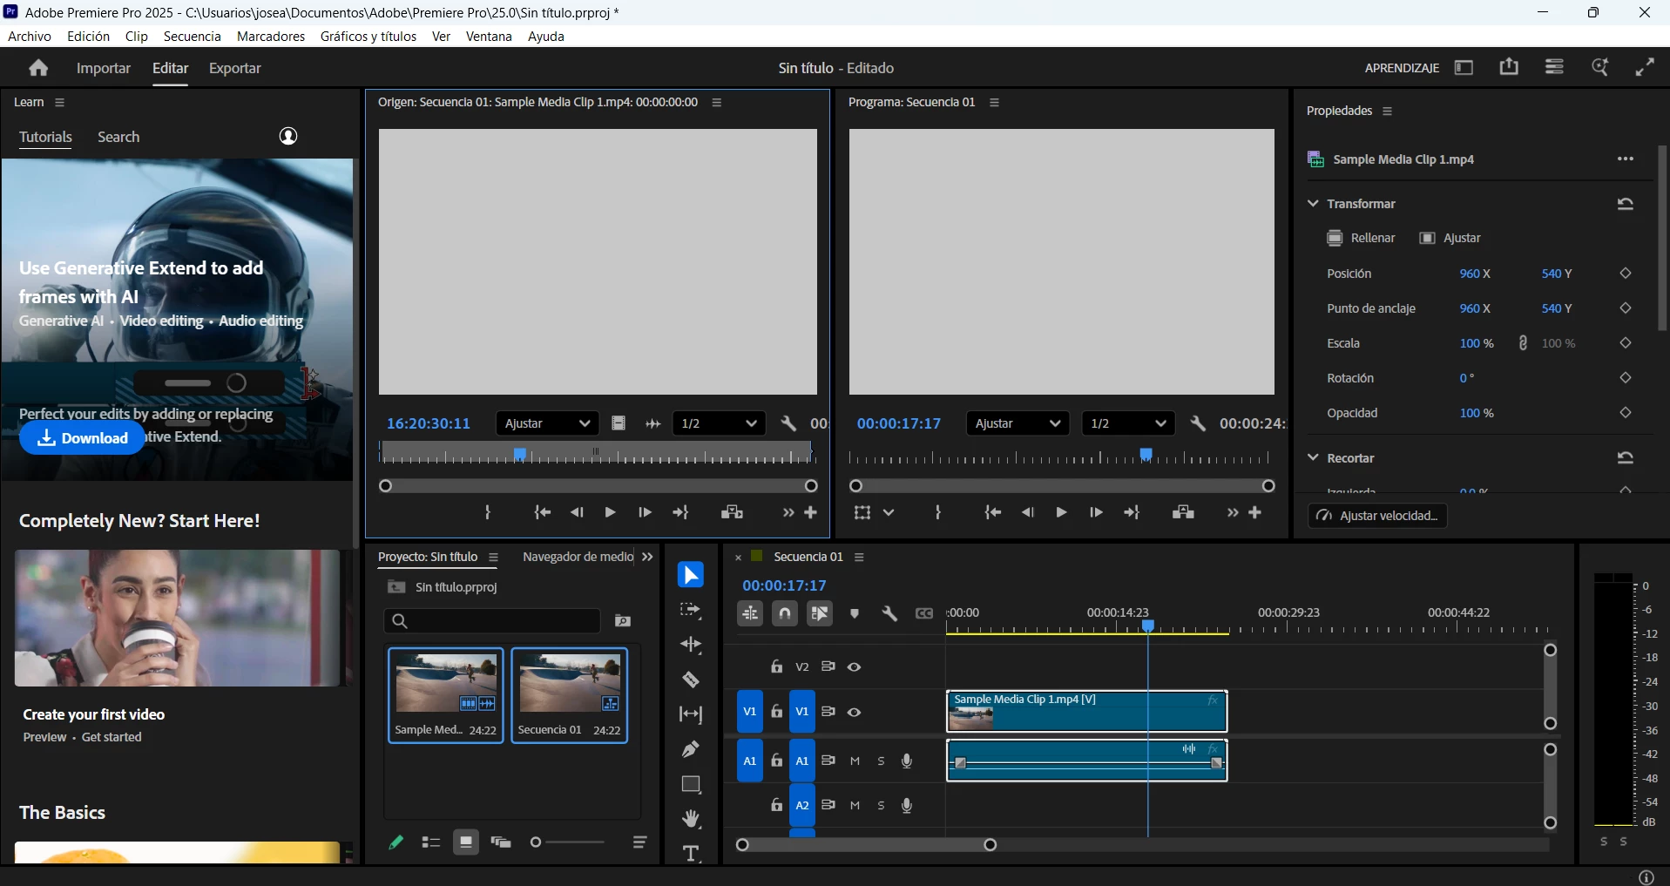Image resolution: width=1670 pixels, height=886 pixels.
Task: Create new bin from search folder icon
Action: pyautogui.click(x=623, y=620)
